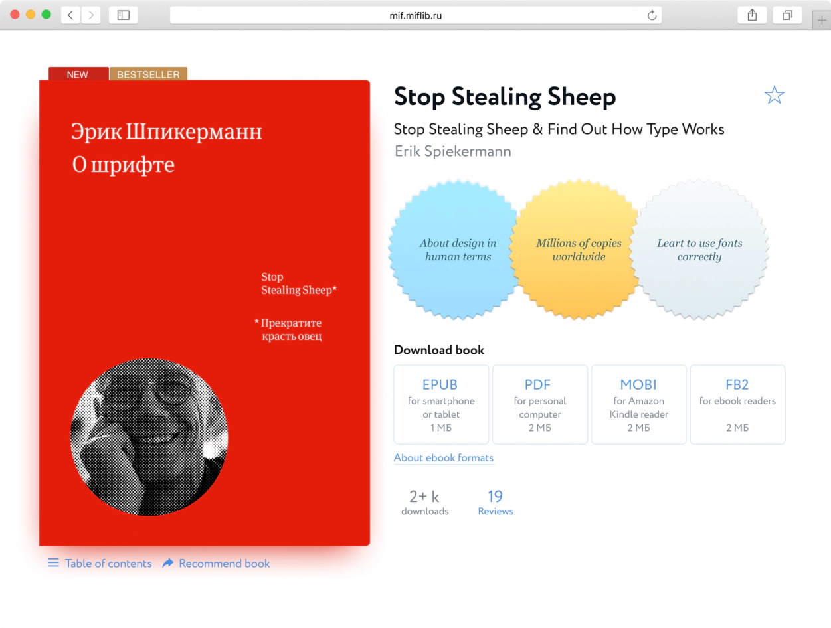This screenshot has height=628, width=831.
Task: Reload the page with the refresh icon
Action: coord(652,15)
